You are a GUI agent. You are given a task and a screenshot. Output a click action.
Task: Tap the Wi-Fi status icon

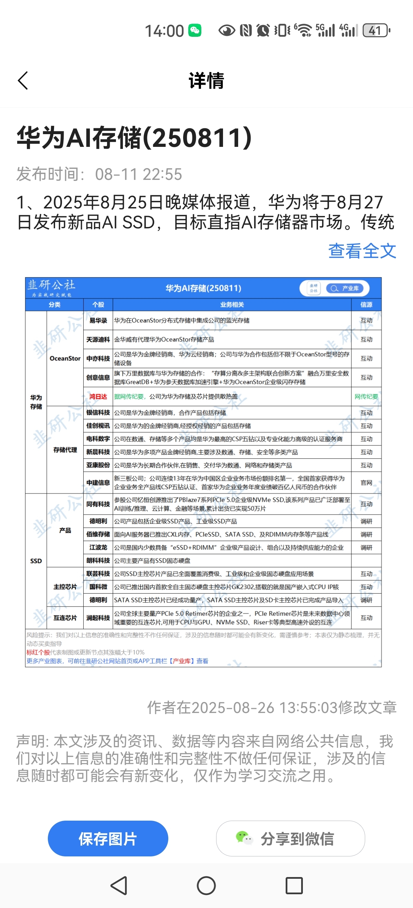tap(303, 30)
